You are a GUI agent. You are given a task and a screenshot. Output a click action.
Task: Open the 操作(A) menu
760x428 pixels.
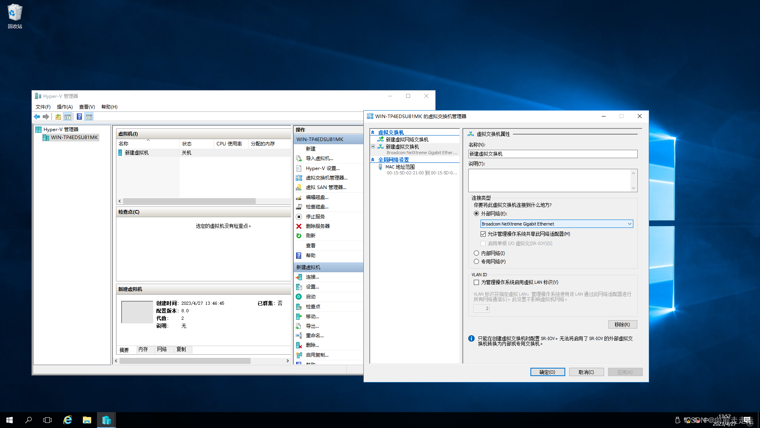[x=65, y=107]
